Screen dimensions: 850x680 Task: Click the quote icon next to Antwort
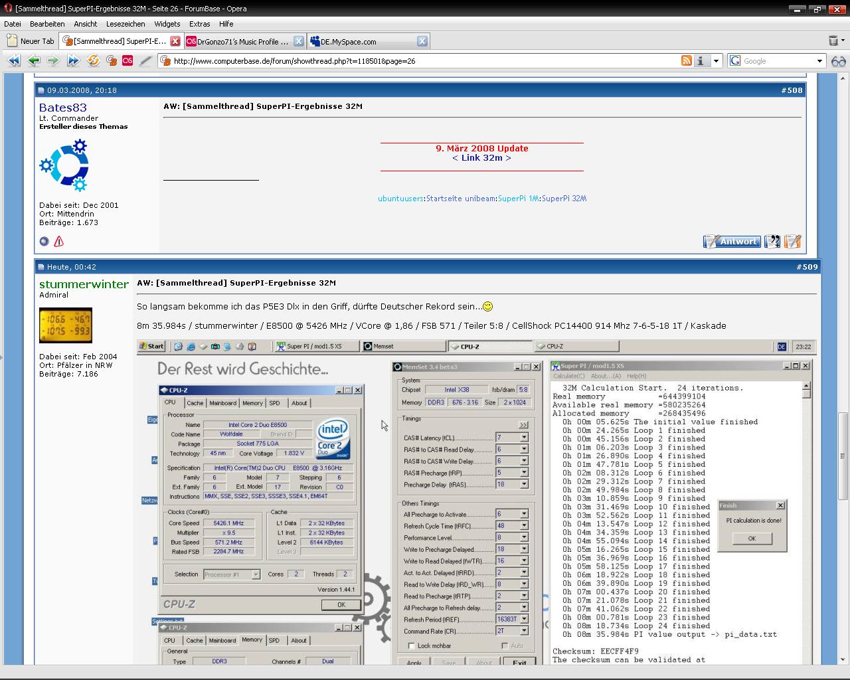click(772, 242)
